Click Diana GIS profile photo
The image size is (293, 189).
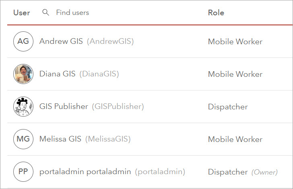click(x=23, y=74)
